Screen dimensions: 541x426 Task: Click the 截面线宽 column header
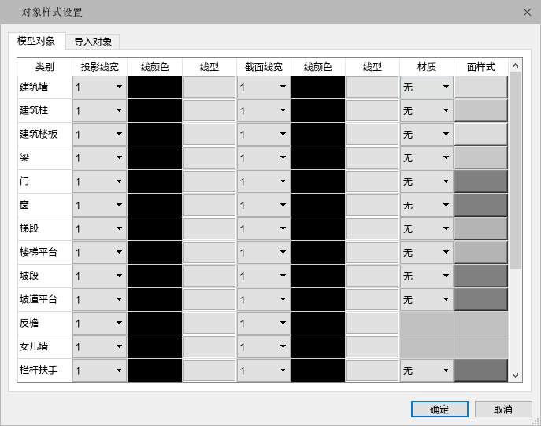coord(263,67)
